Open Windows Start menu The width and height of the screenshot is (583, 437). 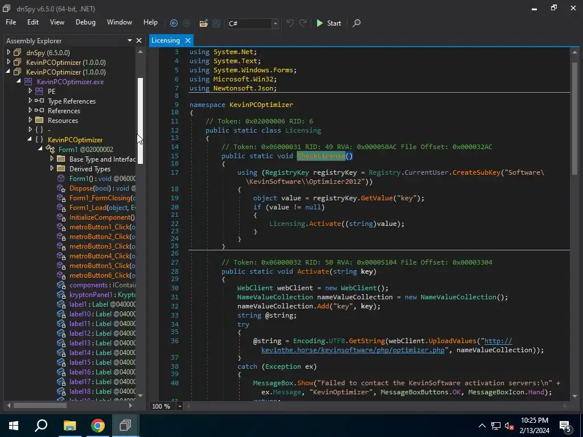tap(14, 426)
